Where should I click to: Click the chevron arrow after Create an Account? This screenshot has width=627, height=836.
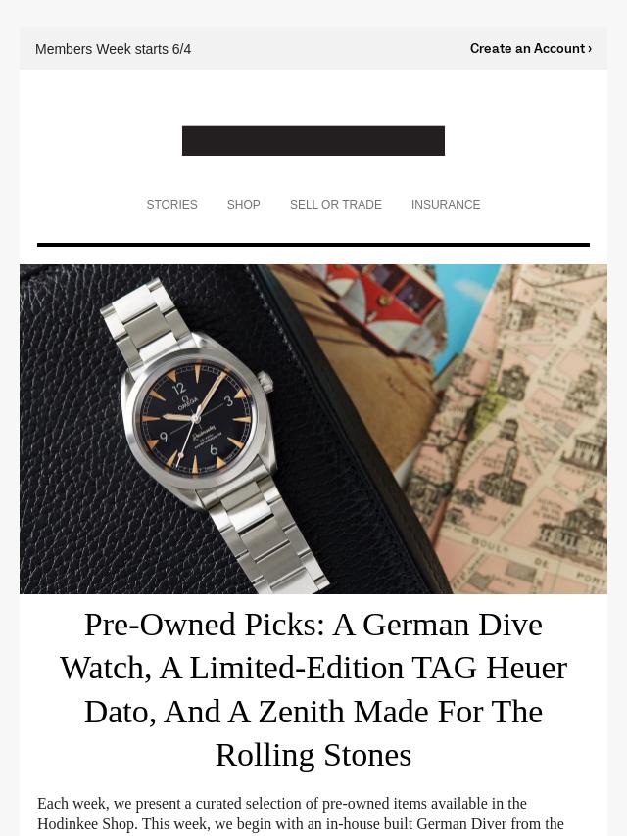coord(589,49)
